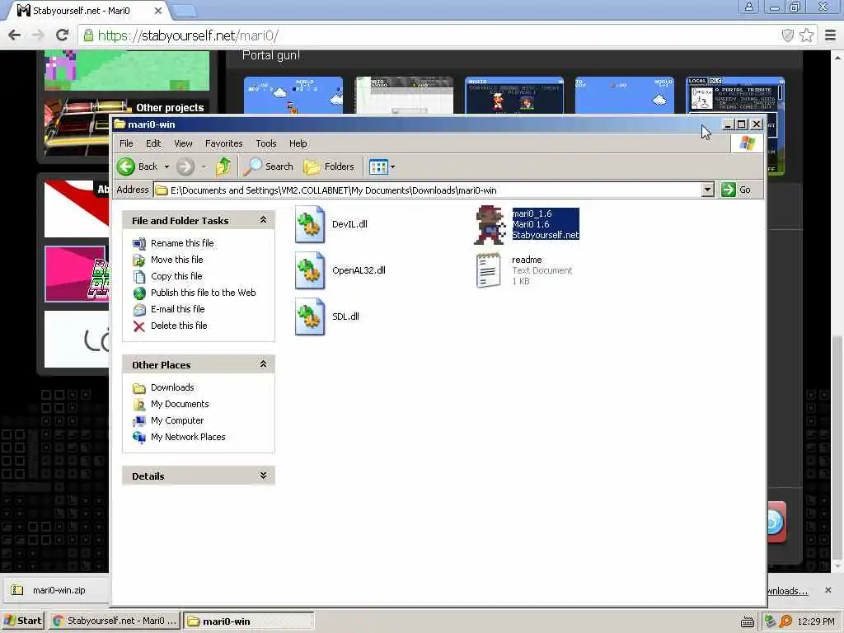
Task: Open the My Network Places icon
Action: pyautogui.click(x=139, y=438)
